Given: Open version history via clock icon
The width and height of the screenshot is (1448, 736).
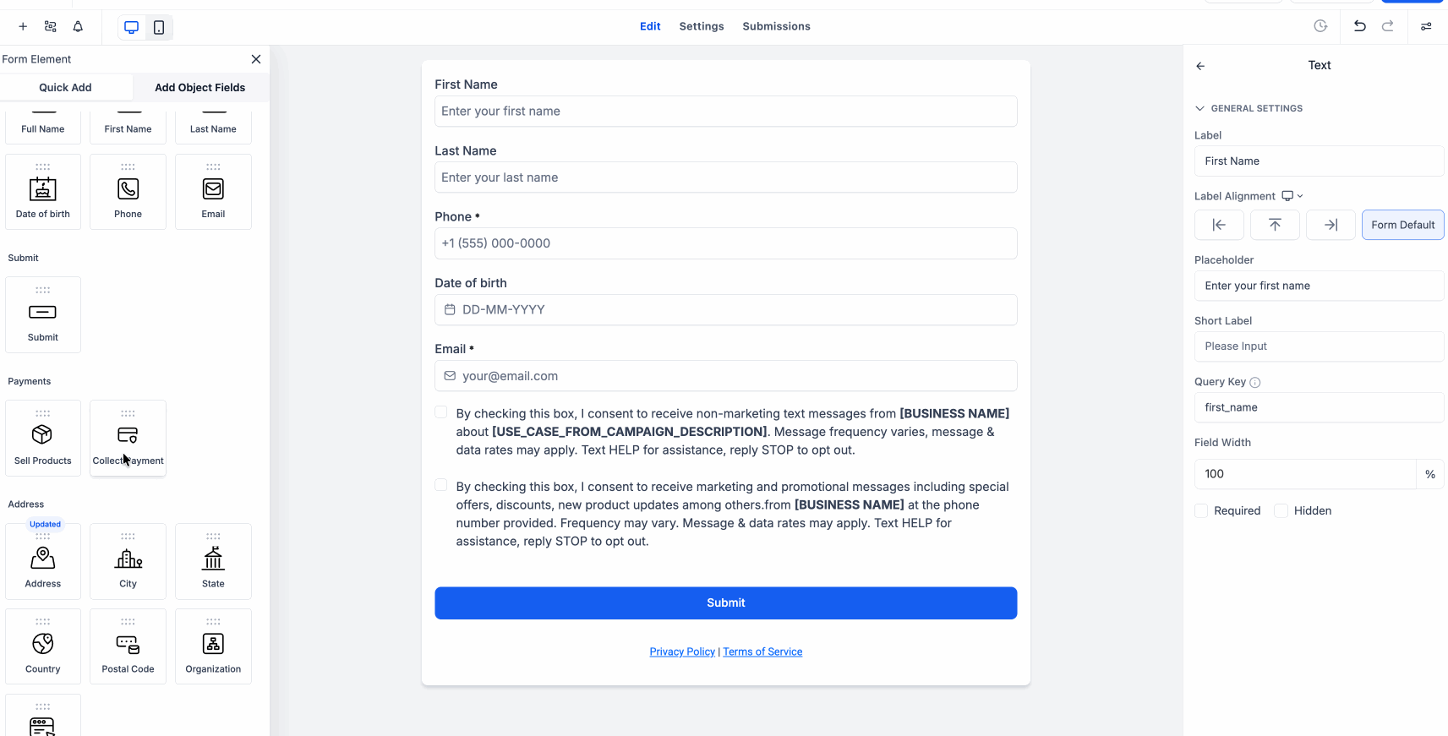Looking at the screenshot, I should click(1320, 26).
